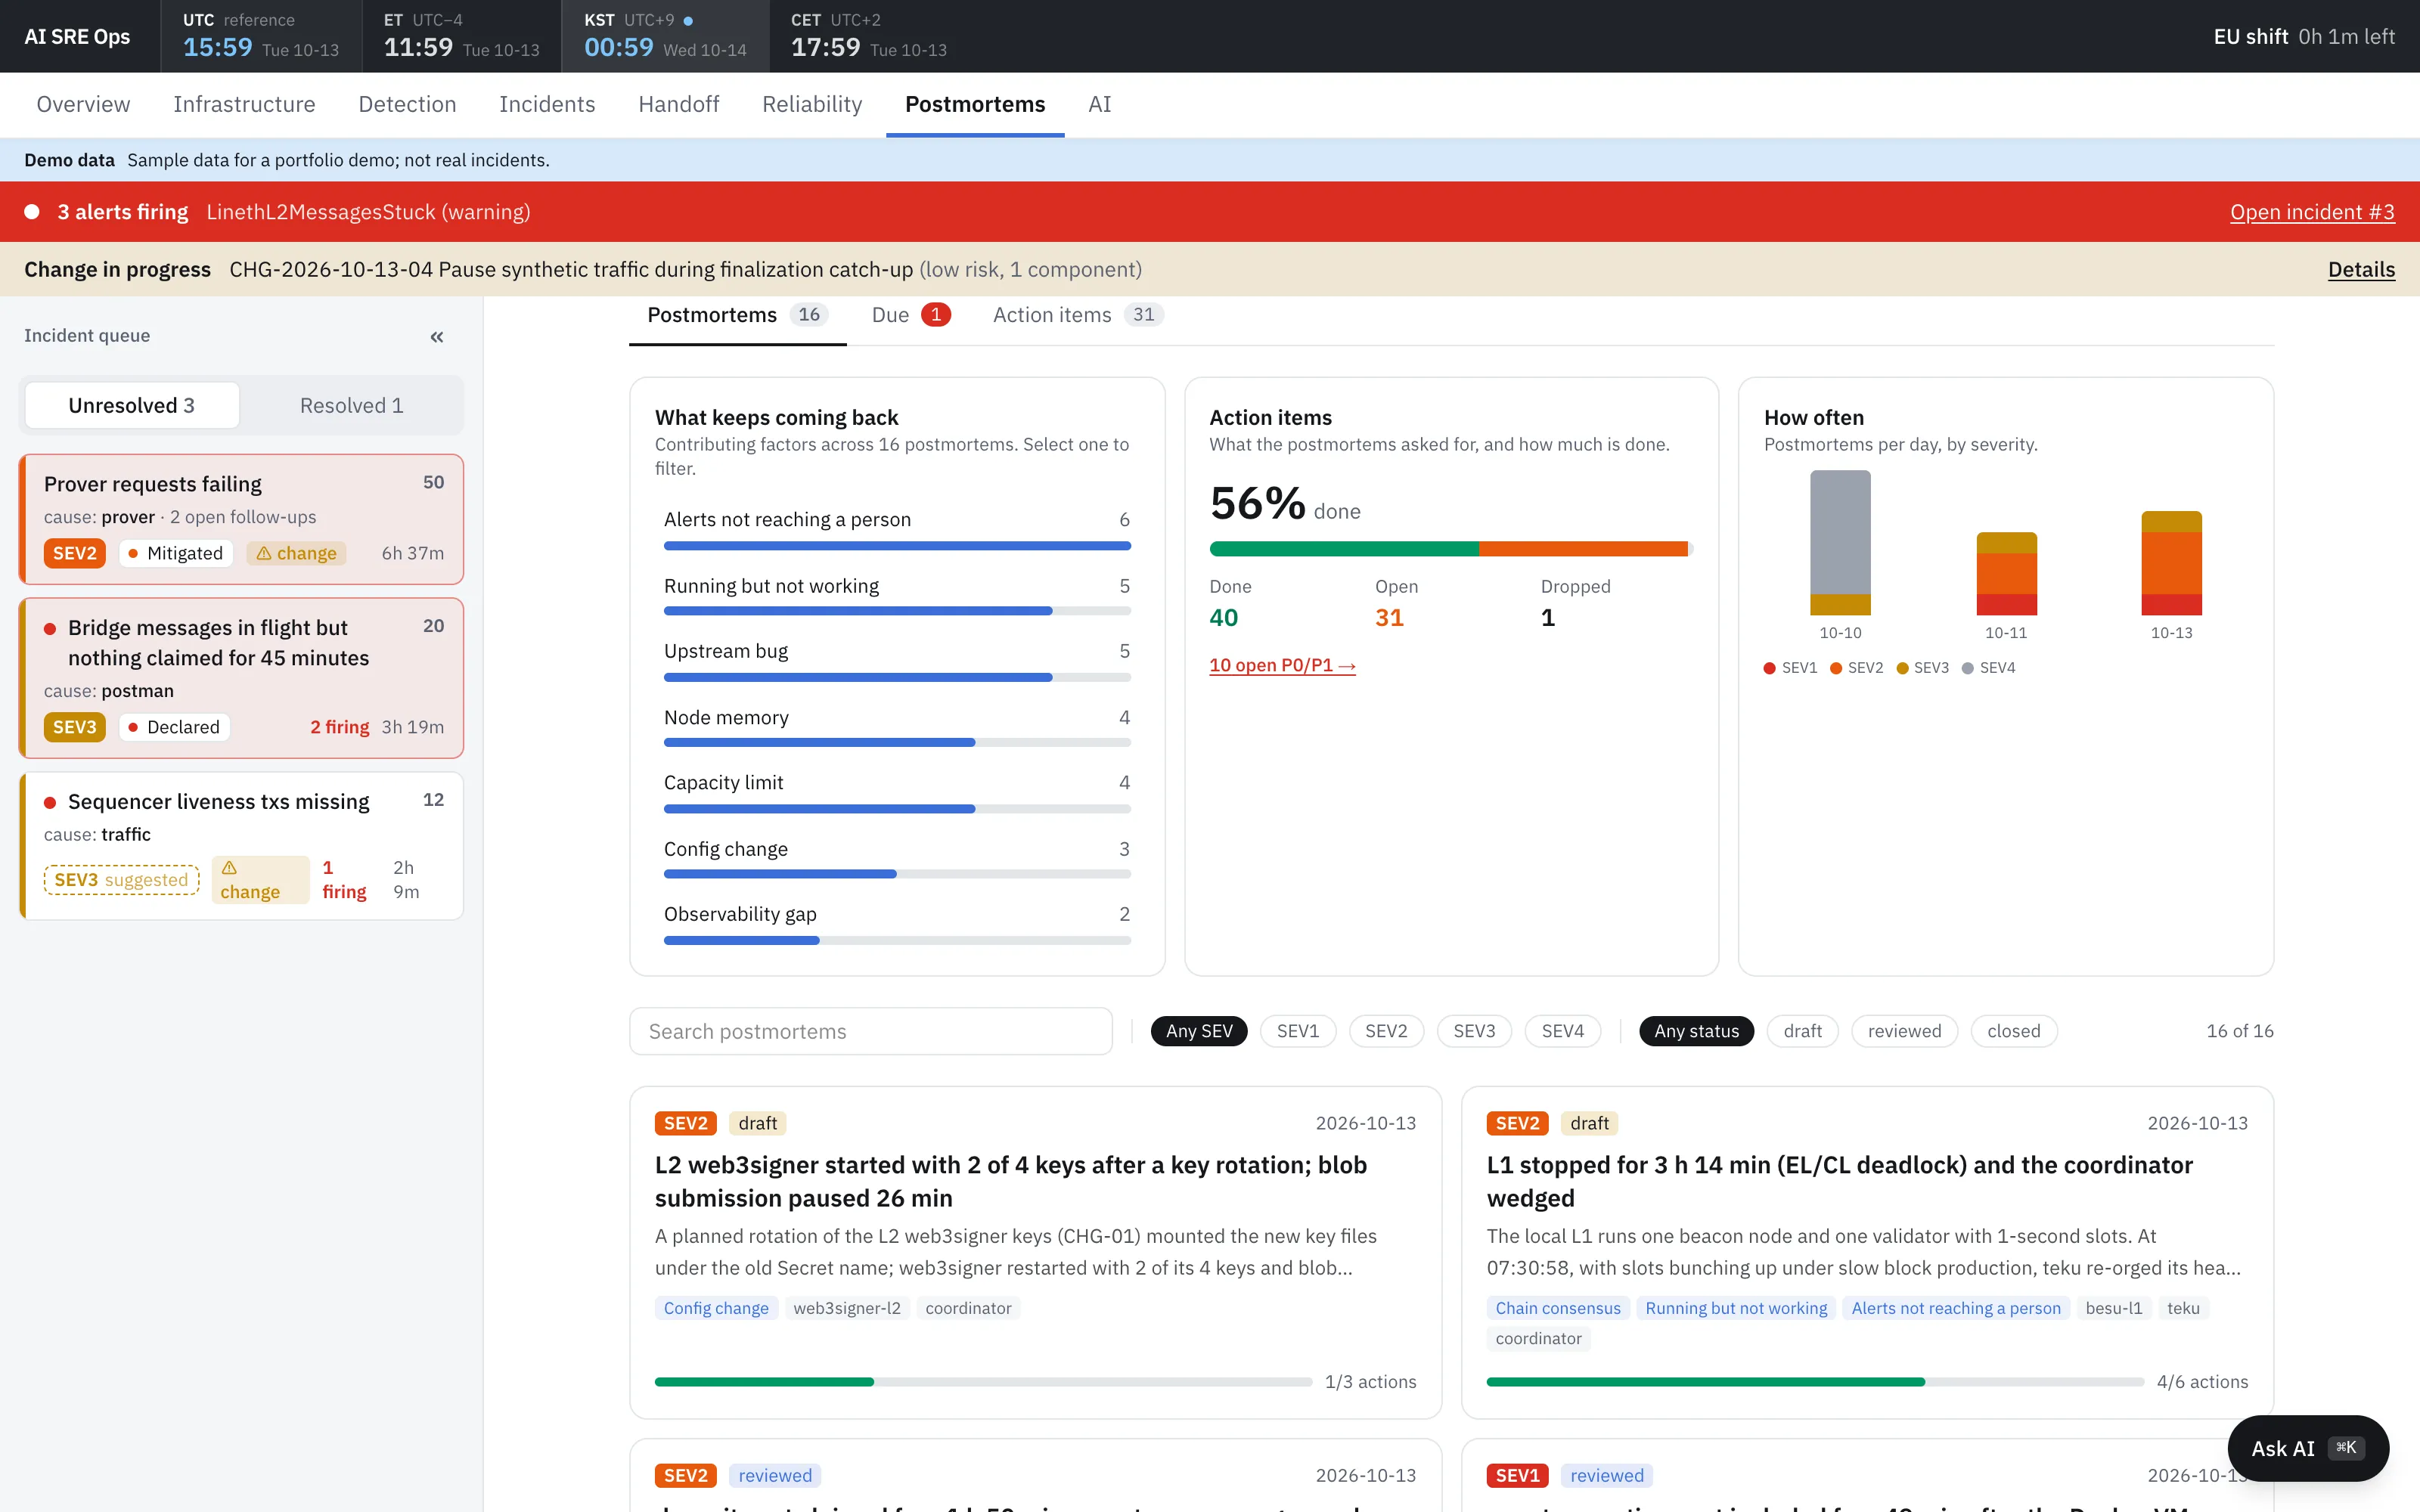This screenshot has width=2420, height=1512.
Task: Switch to the Due sub-tab
Action: click(910, 315)
